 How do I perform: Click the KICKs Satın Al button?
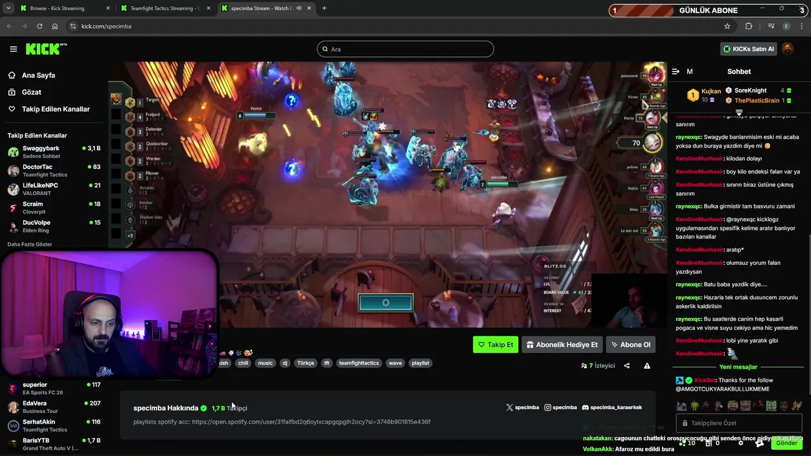coord(749,49)
